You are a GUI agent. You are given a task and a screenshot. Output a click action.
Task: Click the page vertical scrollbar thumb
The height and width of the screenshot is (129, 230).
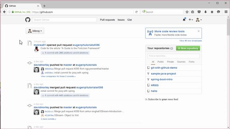pos(228,27)
